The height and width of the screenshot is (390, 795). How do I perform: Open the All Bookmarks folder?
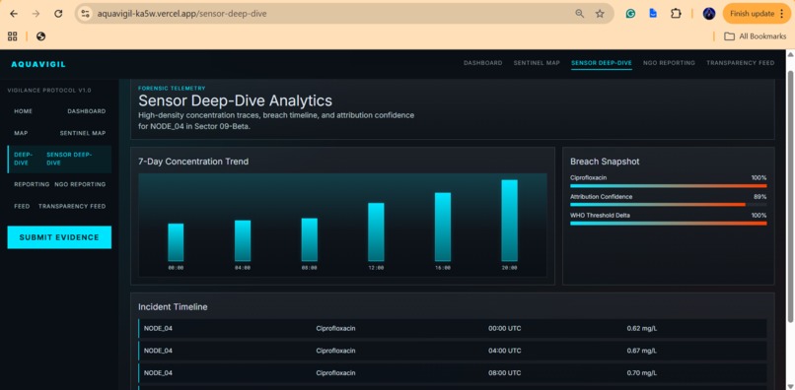755,36
